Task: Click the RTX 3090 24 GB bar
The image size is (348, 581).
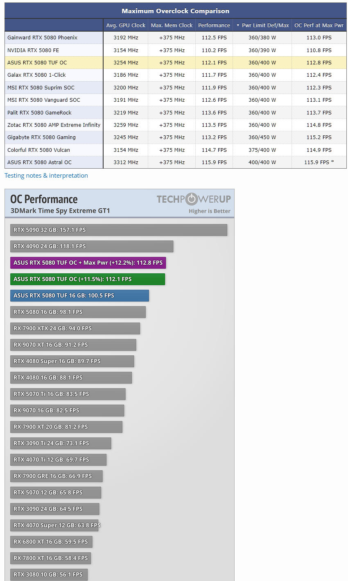Action: pos(55,509)
